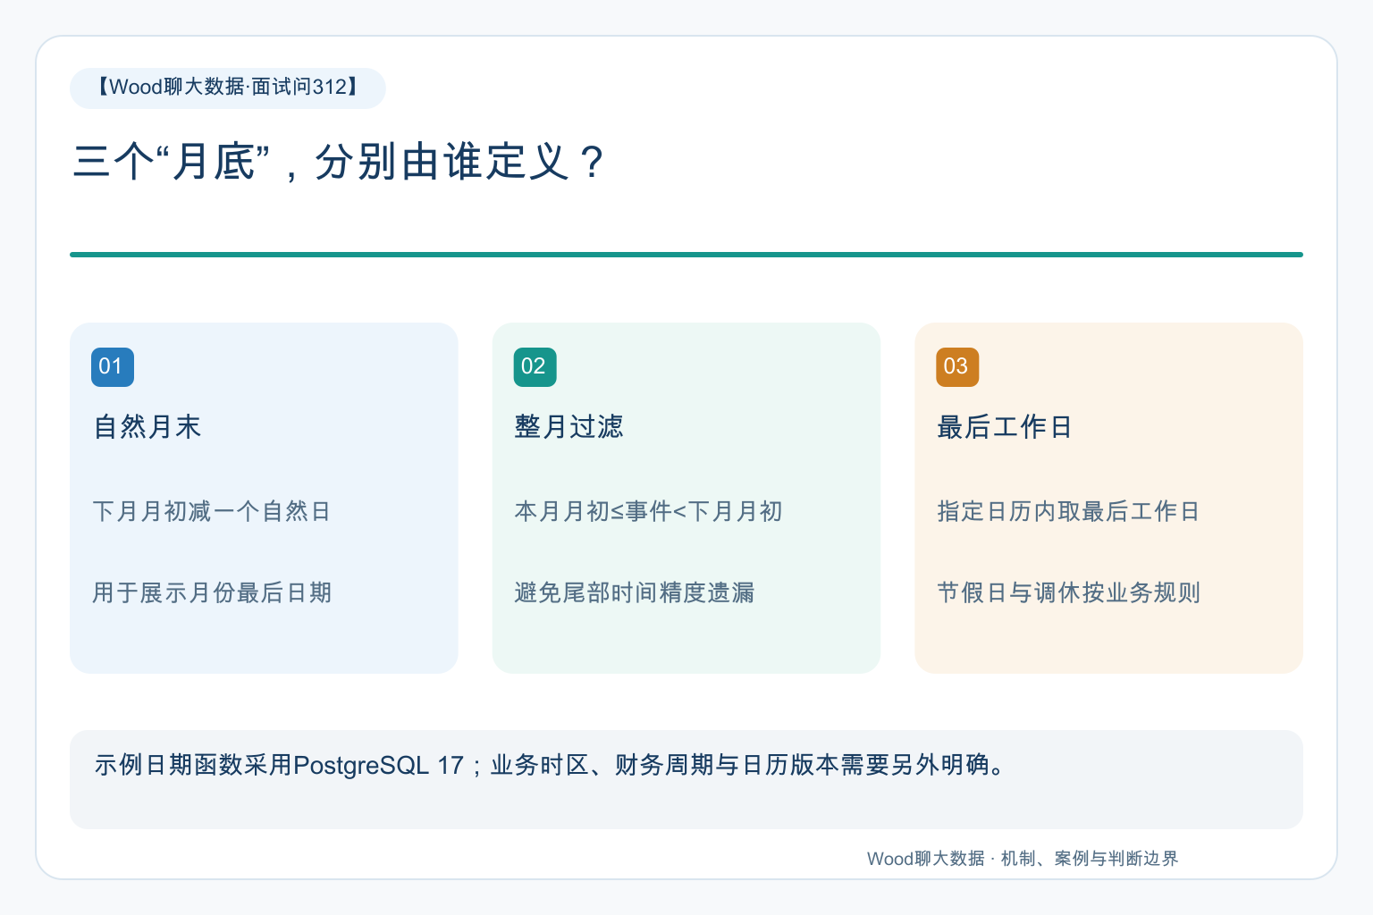Screen dimensions: 1373x915
Task: Click the line 下月月初减一个自然日
Action: tap(212, 511)
